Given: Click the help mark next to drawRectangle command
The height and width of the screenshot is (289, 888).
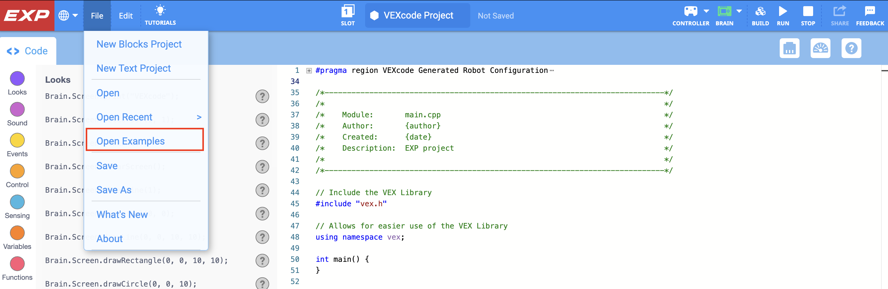Looking at the screenshot, I should (x=263, y=261).
